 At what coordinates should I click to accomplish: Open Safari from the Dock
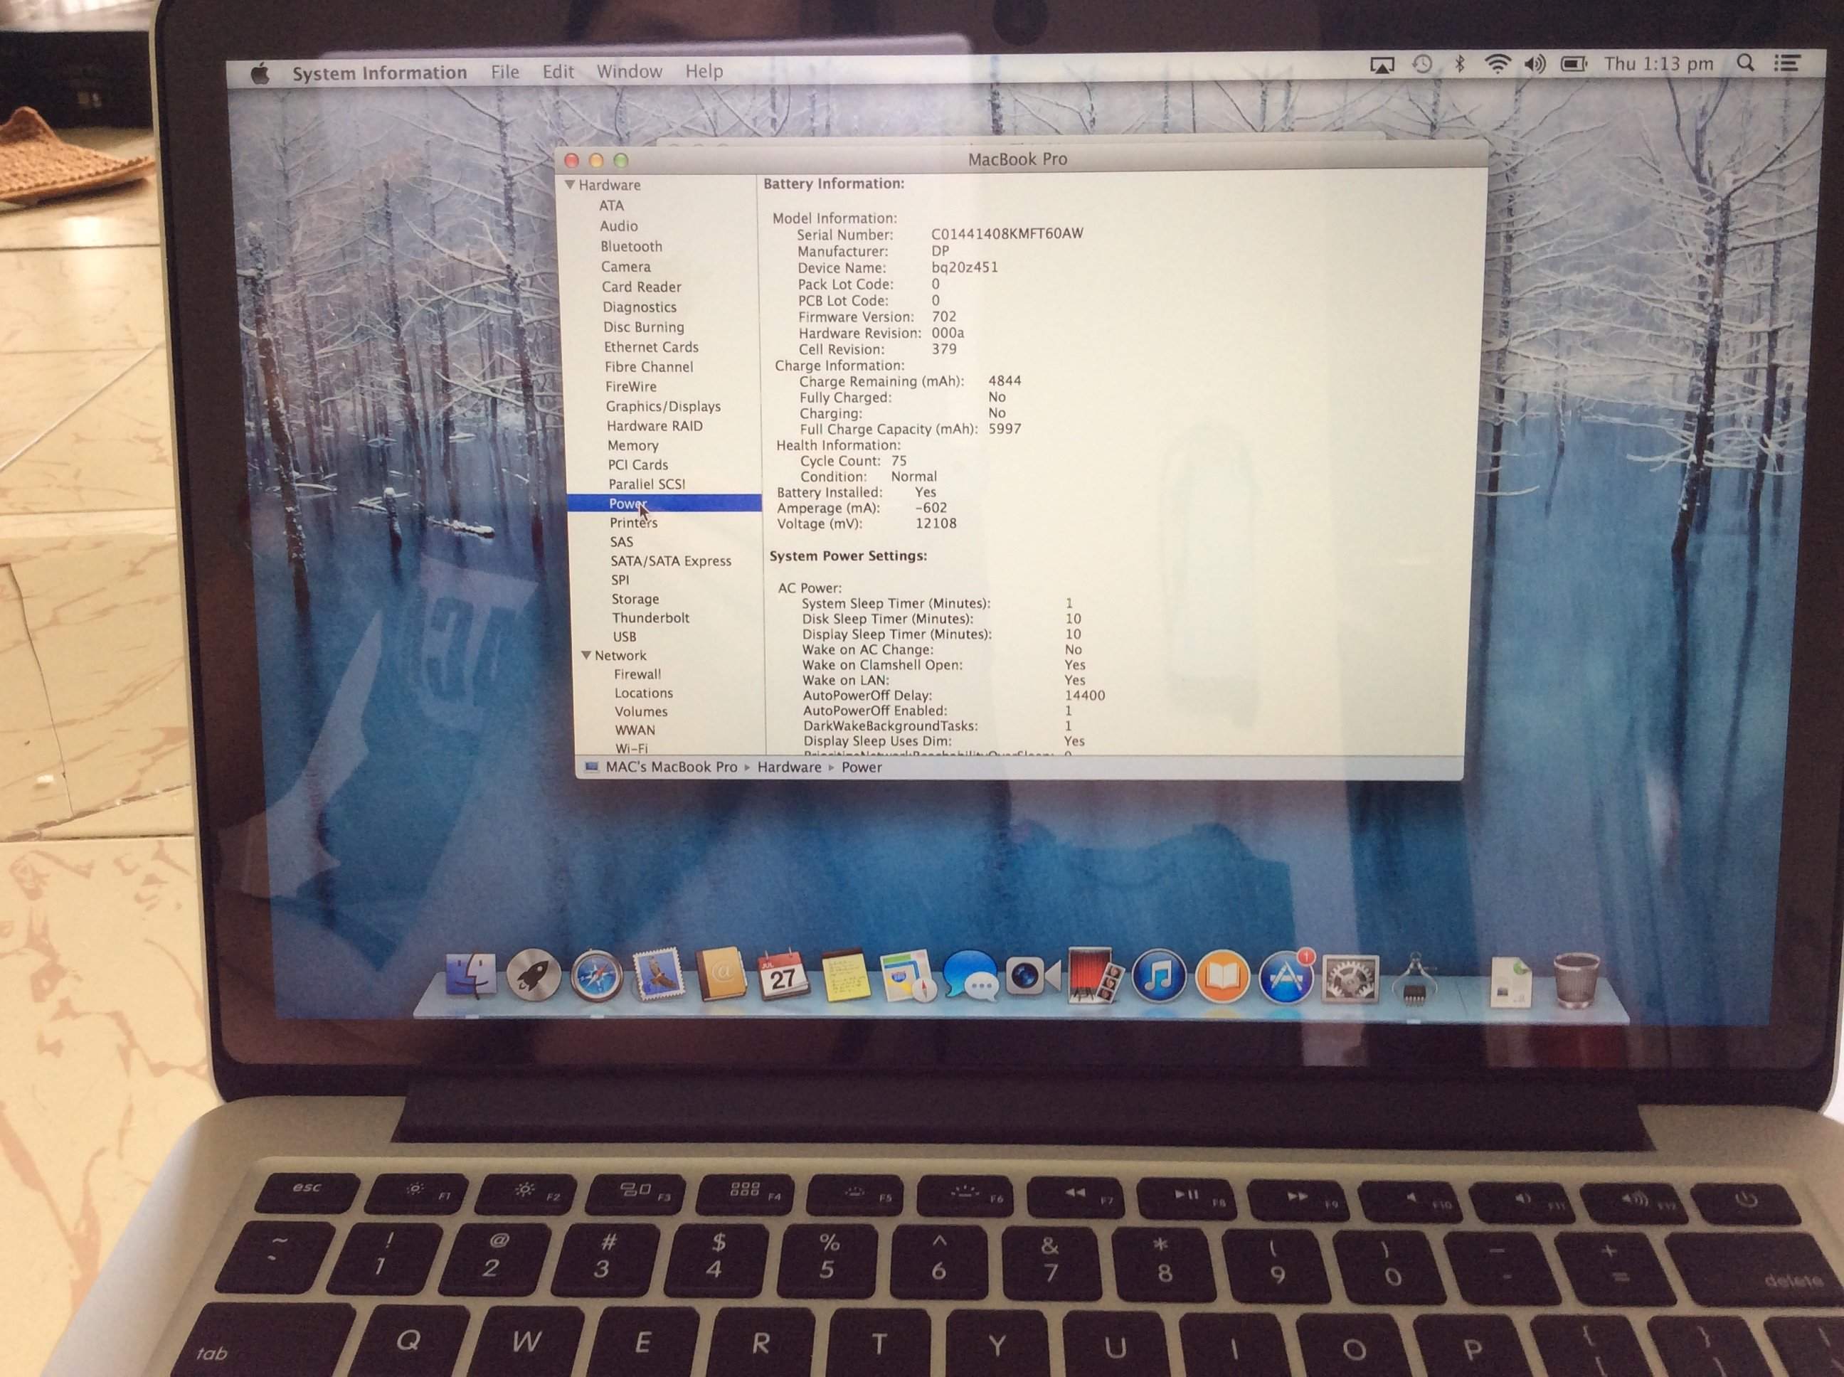(596, 975)
